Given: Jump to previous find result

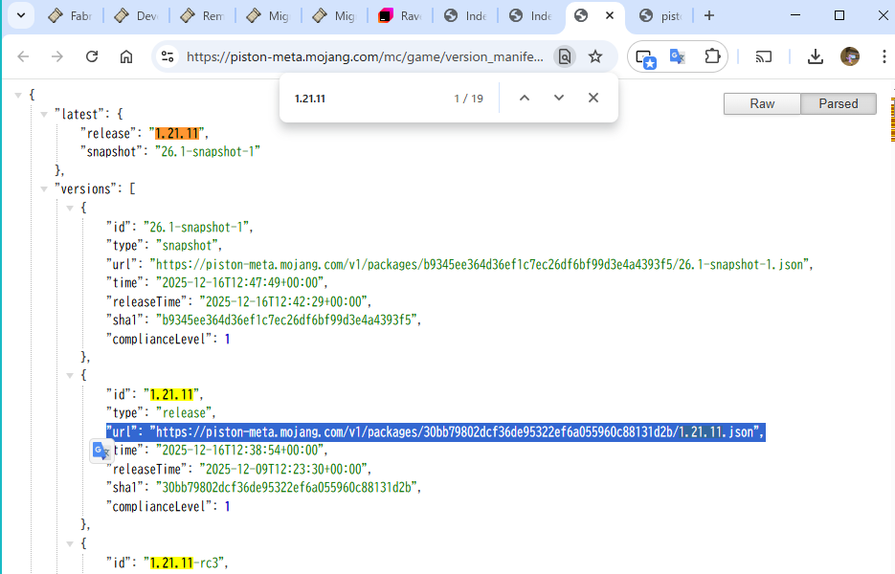Looking at the screenshot, I should tap(524, 98).
